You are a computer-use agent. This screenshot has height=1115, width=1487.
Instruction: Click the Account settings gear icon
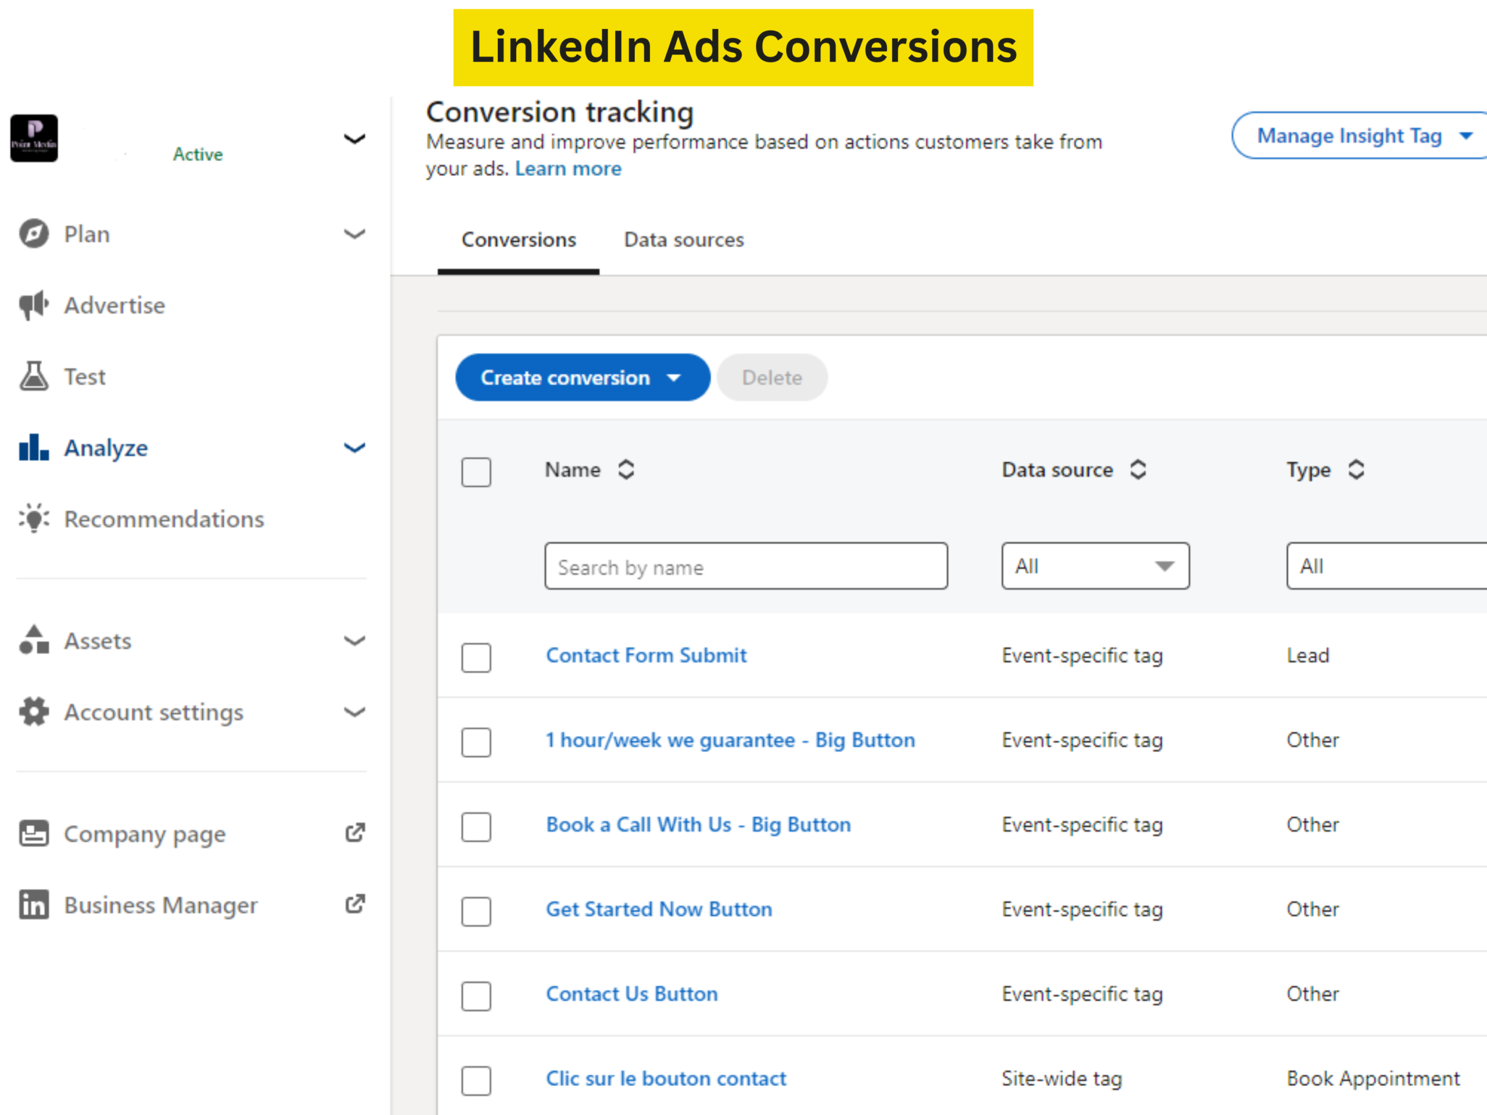34,712
